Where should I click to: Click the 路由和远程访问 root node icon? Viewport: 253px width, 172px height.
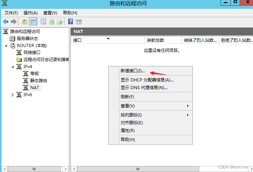(x=6, y=32)
